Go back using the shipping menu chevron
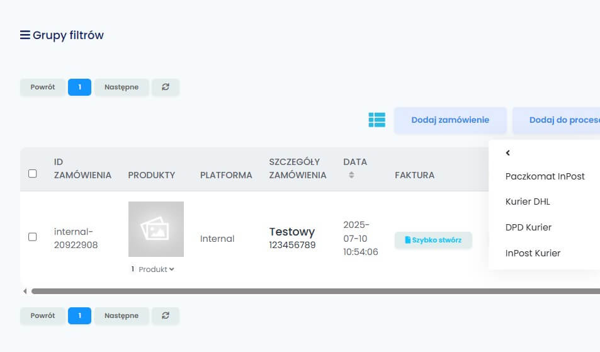Image resolution: width=600 pixels, height=352 pixels. pos(508,153)
